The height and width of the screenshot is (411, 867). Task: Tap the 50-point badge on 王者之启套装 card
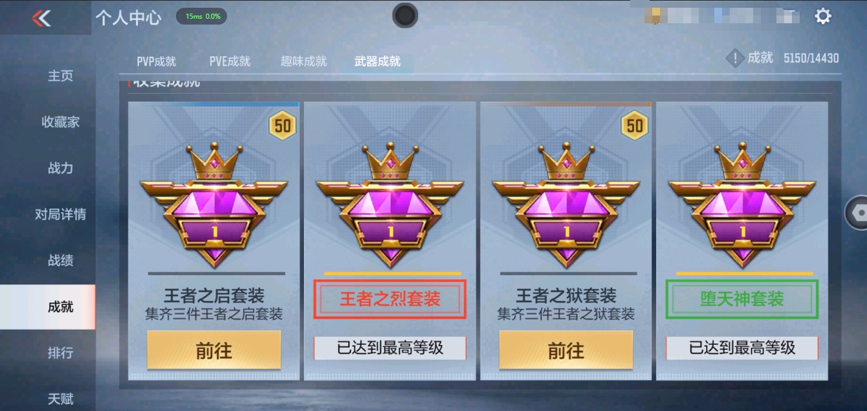283,125
